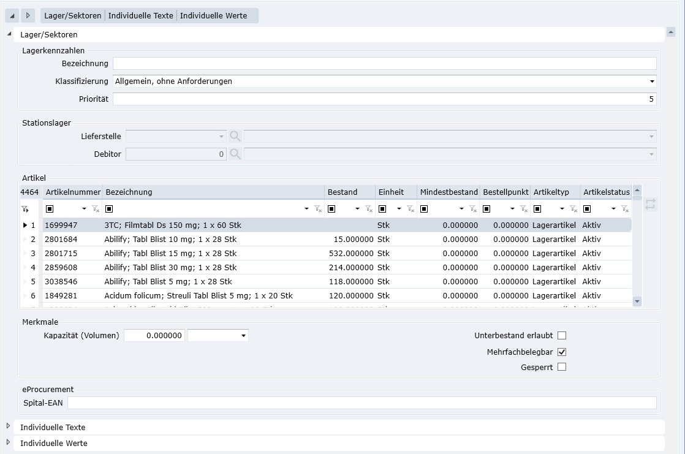The width and height of the screenshot is (685, 454).
Task: Open the Klassifizierung dropdown
Action: coord(652,81)
